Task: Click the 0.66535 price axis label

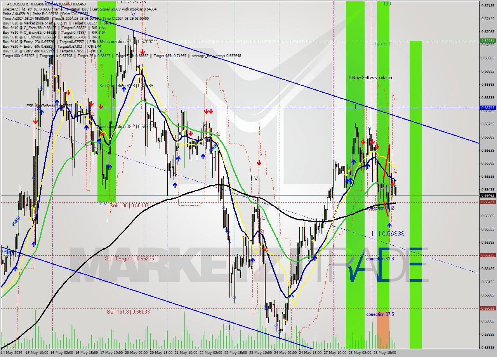Action: point(488,176)
